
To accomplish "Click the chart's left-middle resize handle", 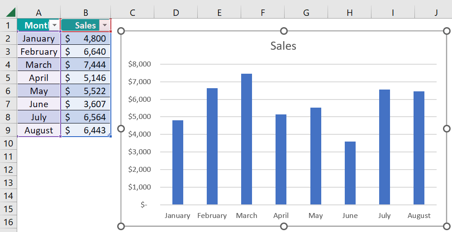I will tap(121, 128).
